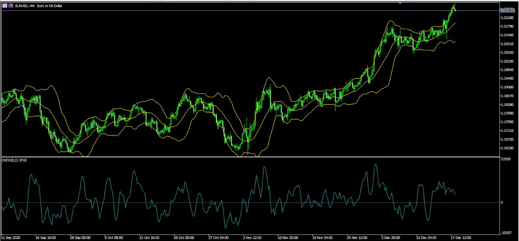Click the 1.16330 price scale level
519x241 pixels.
(507, 148)
